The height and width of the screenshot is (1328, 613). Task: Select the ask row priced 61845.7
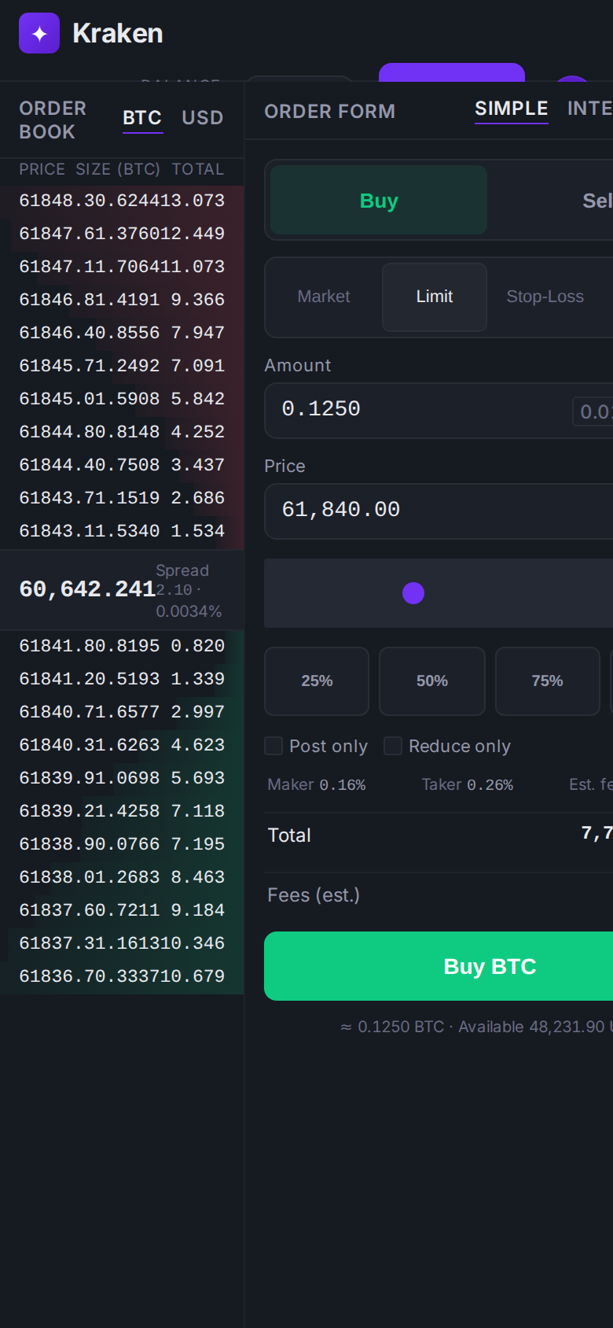[122, 366]
